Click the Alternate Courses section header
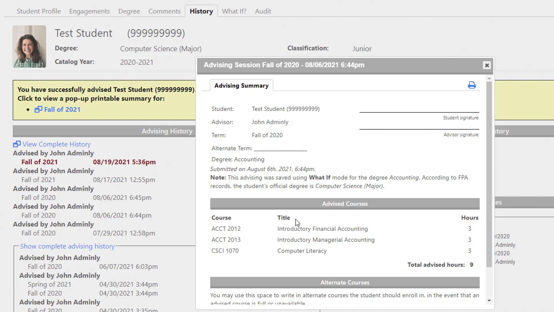The image size is (554, 312). pyautogui.click(x=345, y=283)
